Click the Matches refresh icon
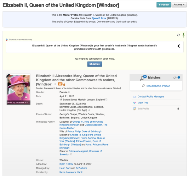 [175, 78]
